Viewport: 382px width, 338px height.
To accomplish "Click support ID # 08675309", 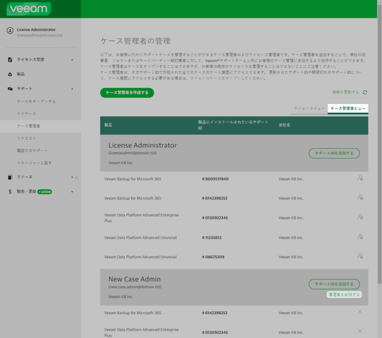I will [x=213, y=257].
